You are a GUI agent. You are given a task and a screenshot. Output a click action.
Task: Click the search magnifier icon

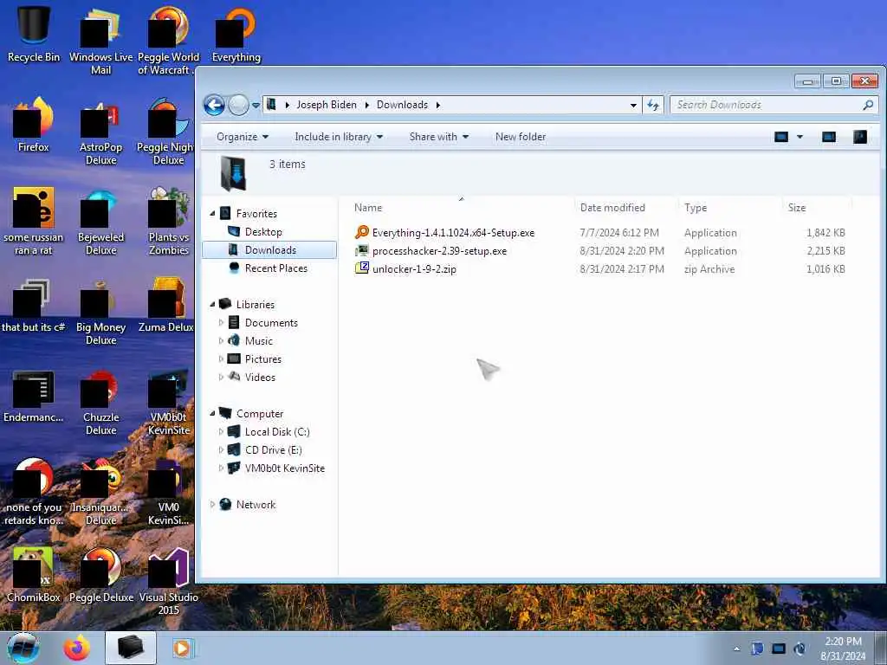[868, 105]
